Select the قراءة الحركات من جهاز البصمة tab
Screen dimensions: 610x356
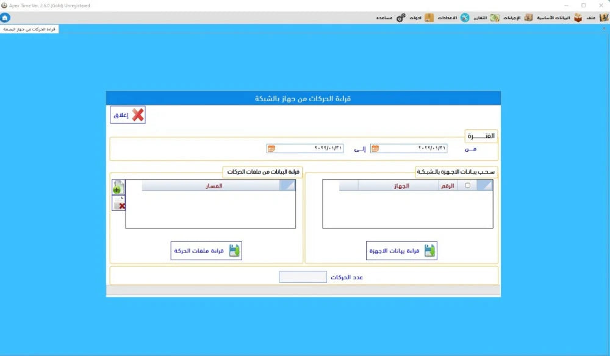point(29,29)
